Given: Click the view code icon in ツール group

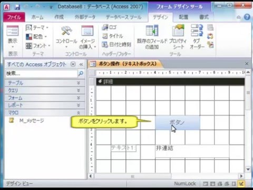Looking at the screenshot, I should [210, 36].
